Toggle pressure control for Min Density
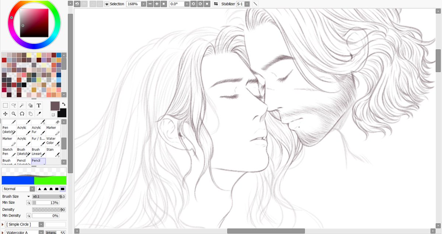 pos(28,216)
